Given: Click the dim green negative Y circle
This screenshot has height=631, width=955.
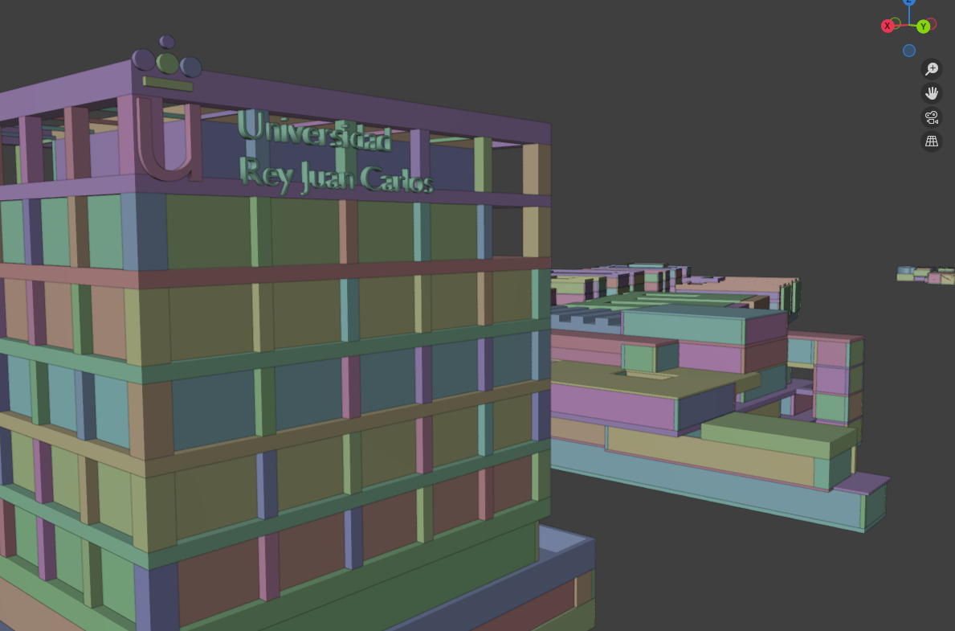Looking at the screenshot, I should [x=896, y=22].
